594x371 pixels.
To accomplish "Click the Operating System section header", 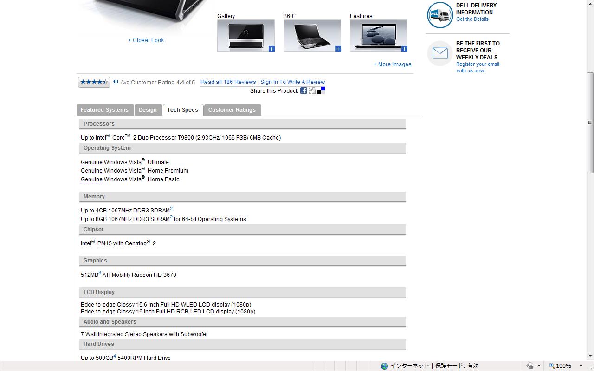I will 243,148.
